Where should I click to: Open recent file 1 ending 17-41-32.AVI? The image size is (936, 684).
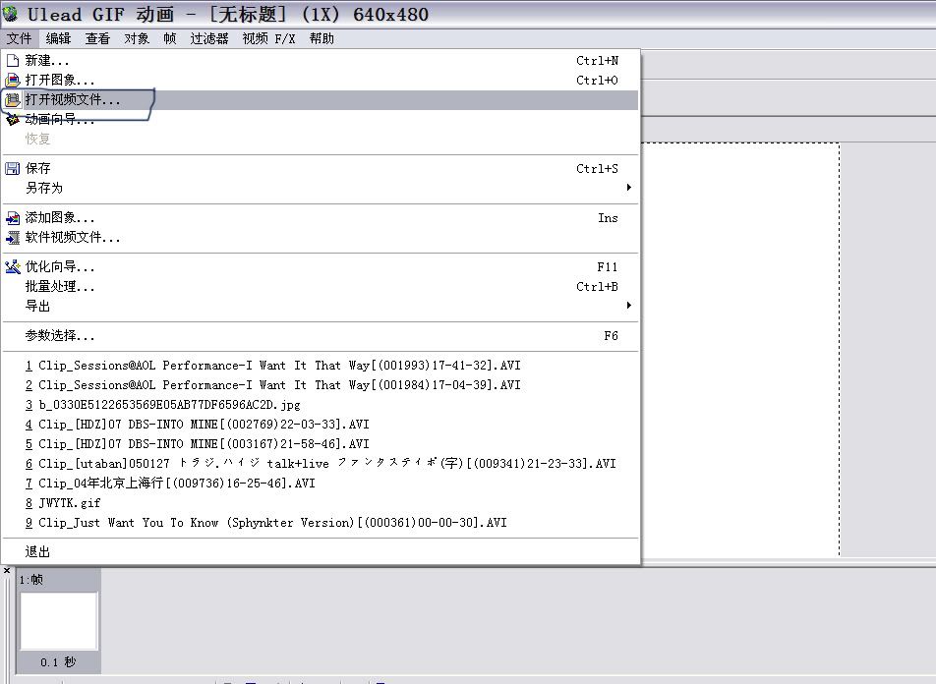point(321,366)
